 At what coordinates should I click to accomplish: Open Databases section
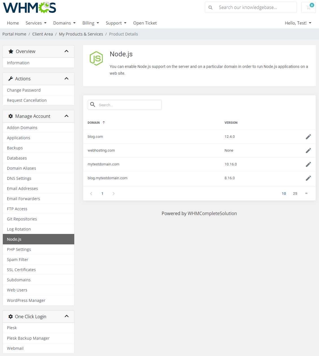pos(38,158)
